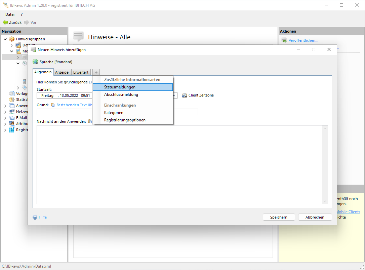Collapse the Hinweisgruppen tree node
The image size is (365, 270).
[x=5, y=39]
